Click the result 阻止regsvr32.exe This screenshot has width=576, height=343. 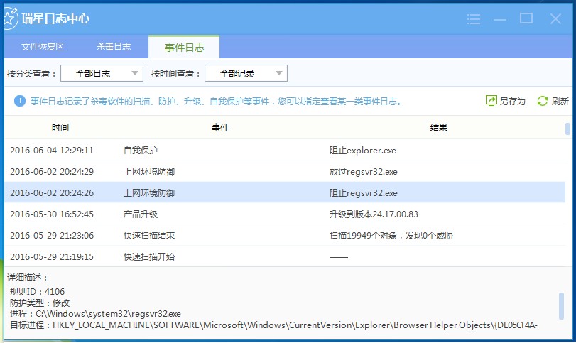coord(364,192)
